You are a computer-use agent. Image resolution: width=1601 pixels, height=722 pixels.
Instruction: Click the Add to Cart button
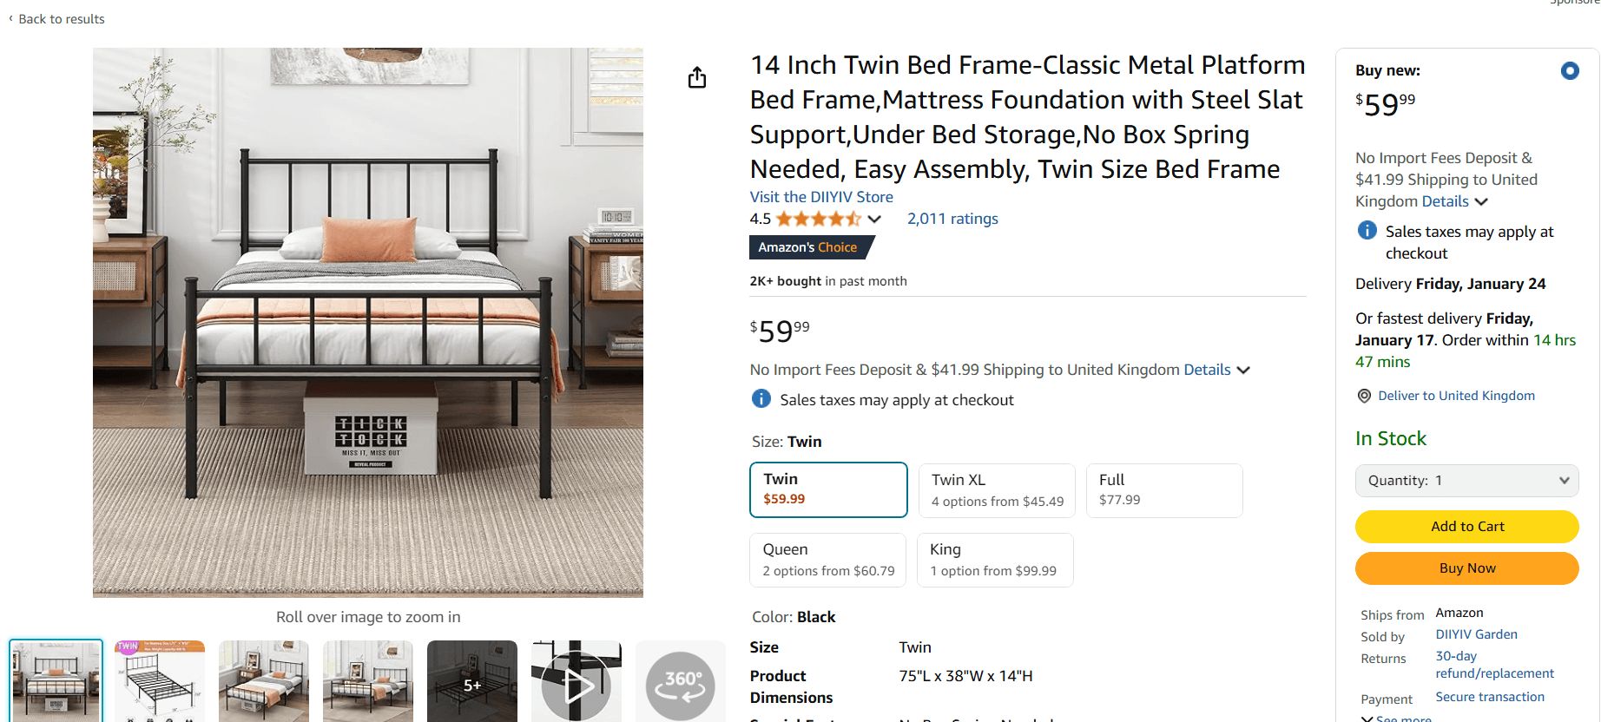pyautogui.click(x=1466, y=527)
